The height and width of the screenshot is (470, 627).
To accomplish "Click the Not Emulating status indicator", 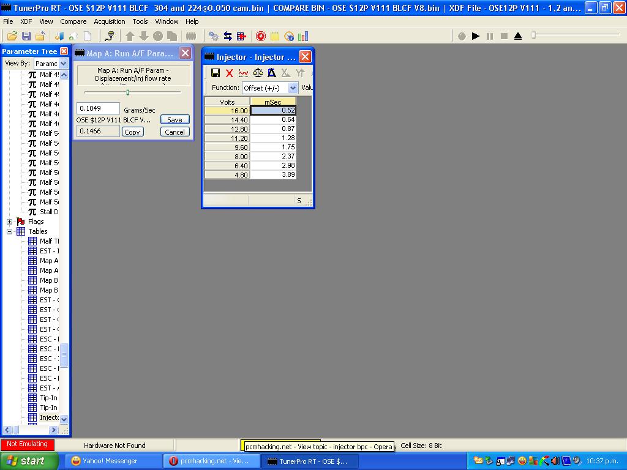I will (x=27, y=444).
